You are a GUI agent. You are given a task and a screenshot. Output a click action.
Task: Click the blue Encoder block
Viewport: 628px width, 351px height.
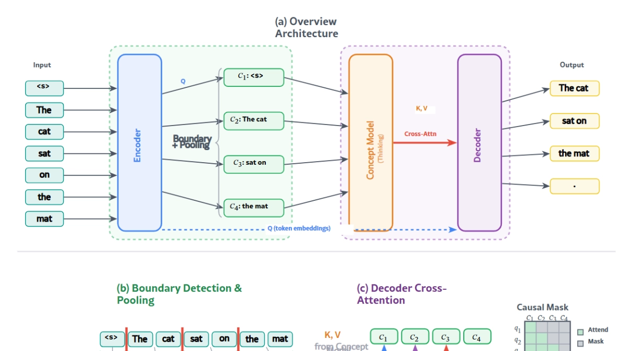(139, 142)
